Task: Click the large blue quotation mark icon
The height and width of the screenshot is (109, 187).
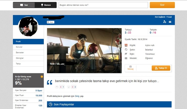Action: click(50, 82)
